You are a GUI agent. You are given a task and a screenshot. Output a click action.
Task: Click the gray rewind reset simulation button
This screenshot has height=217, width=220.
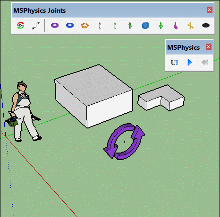(x=205, y=63)
